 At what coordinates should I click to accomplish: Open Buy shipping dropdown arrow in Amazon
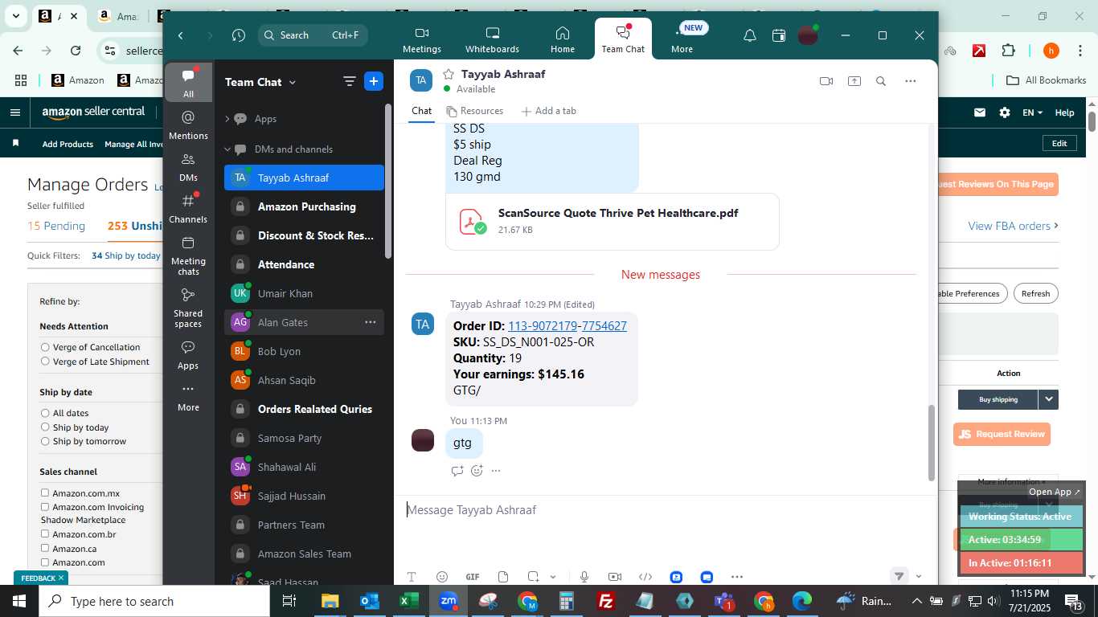click(x=1048, y=399)
